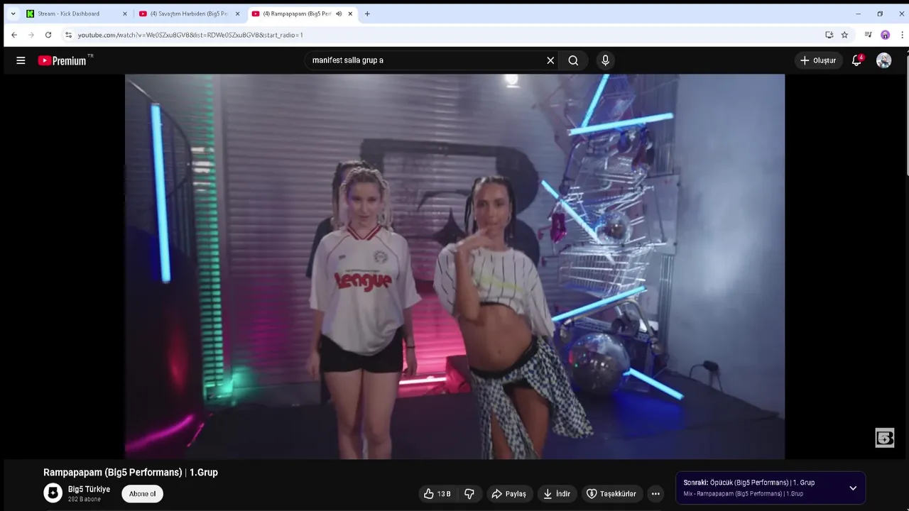Go forward in browser history
909x511 pixels.
point(31,35)
